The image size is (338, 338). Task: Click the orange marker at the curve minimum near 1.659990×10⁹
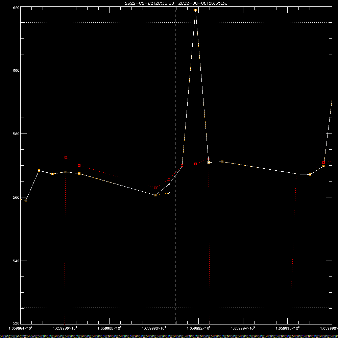[x=155, y=195]
